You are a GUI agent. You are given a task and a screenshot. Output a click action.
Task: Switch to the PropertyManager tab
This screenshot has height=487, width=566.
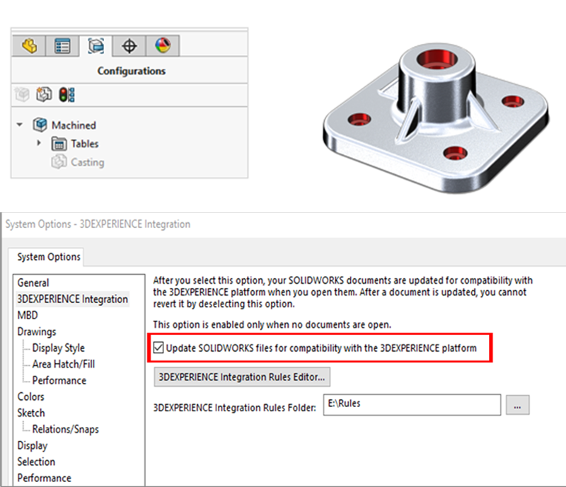pos(62,46)
